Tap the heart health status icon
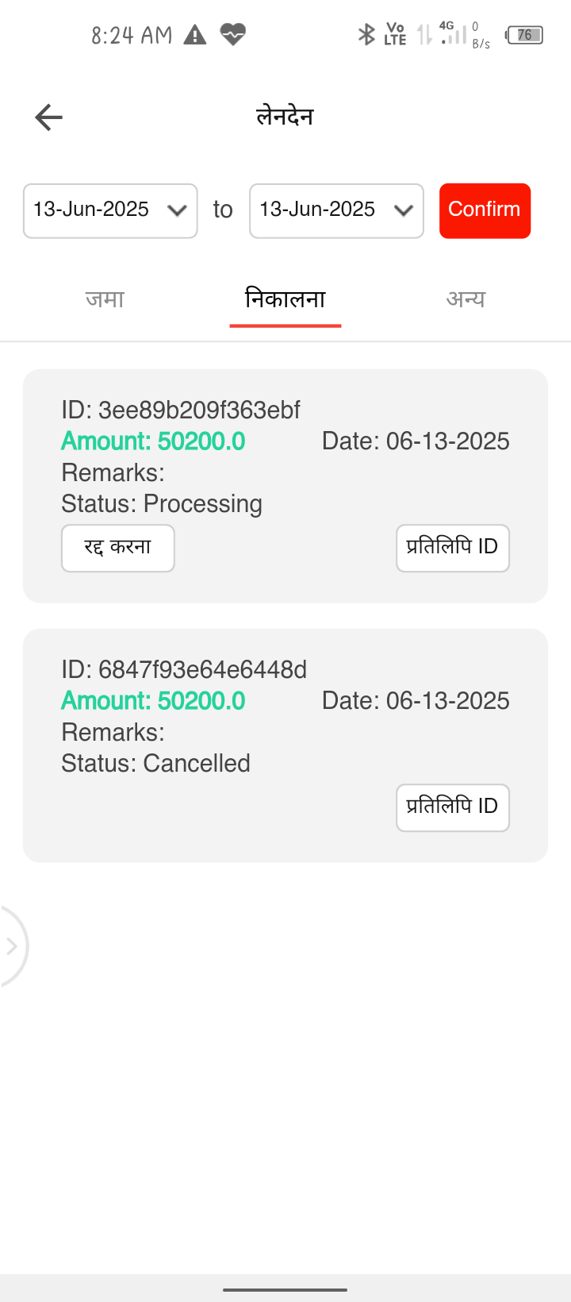The image size is (571, 1302). point(233,34)
